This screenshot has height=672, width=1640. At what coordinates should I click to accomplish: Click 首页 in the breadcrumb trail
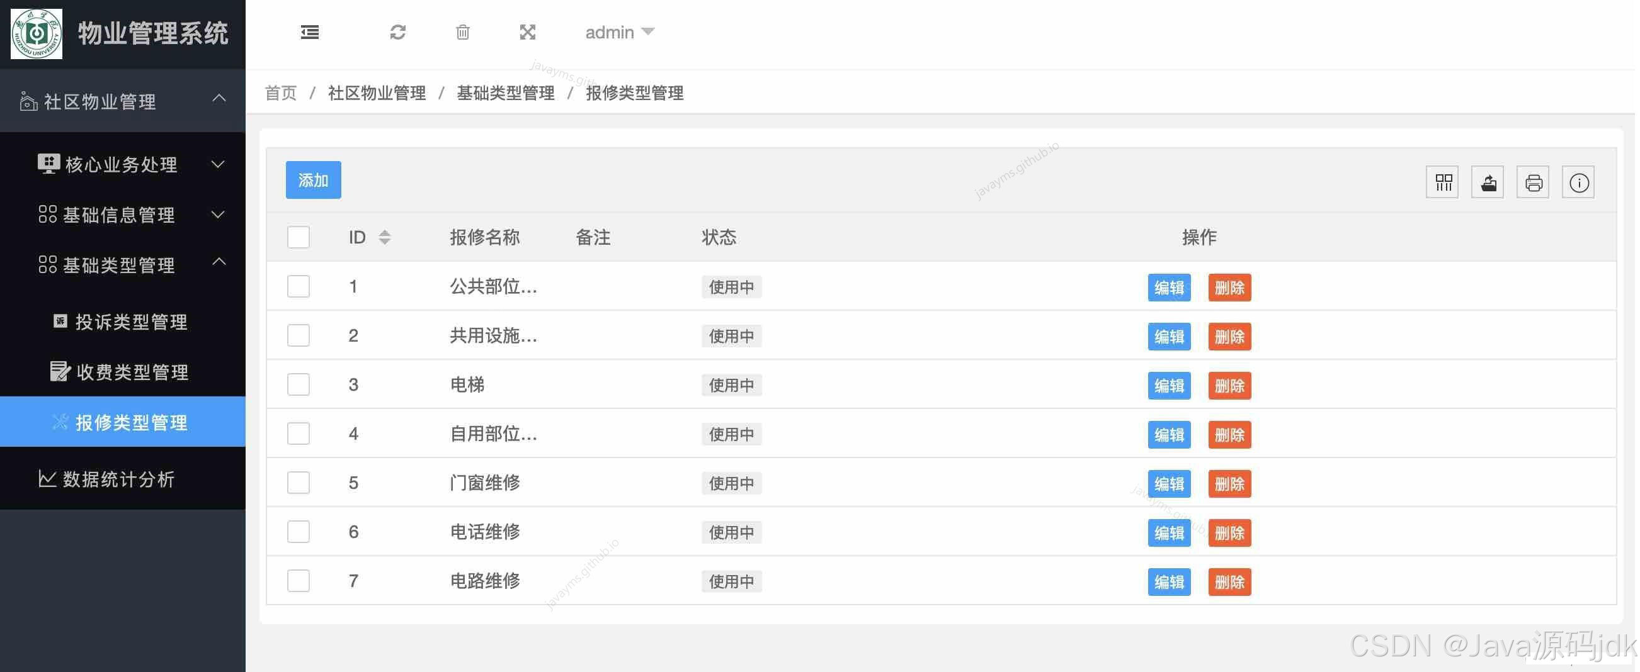280,93
